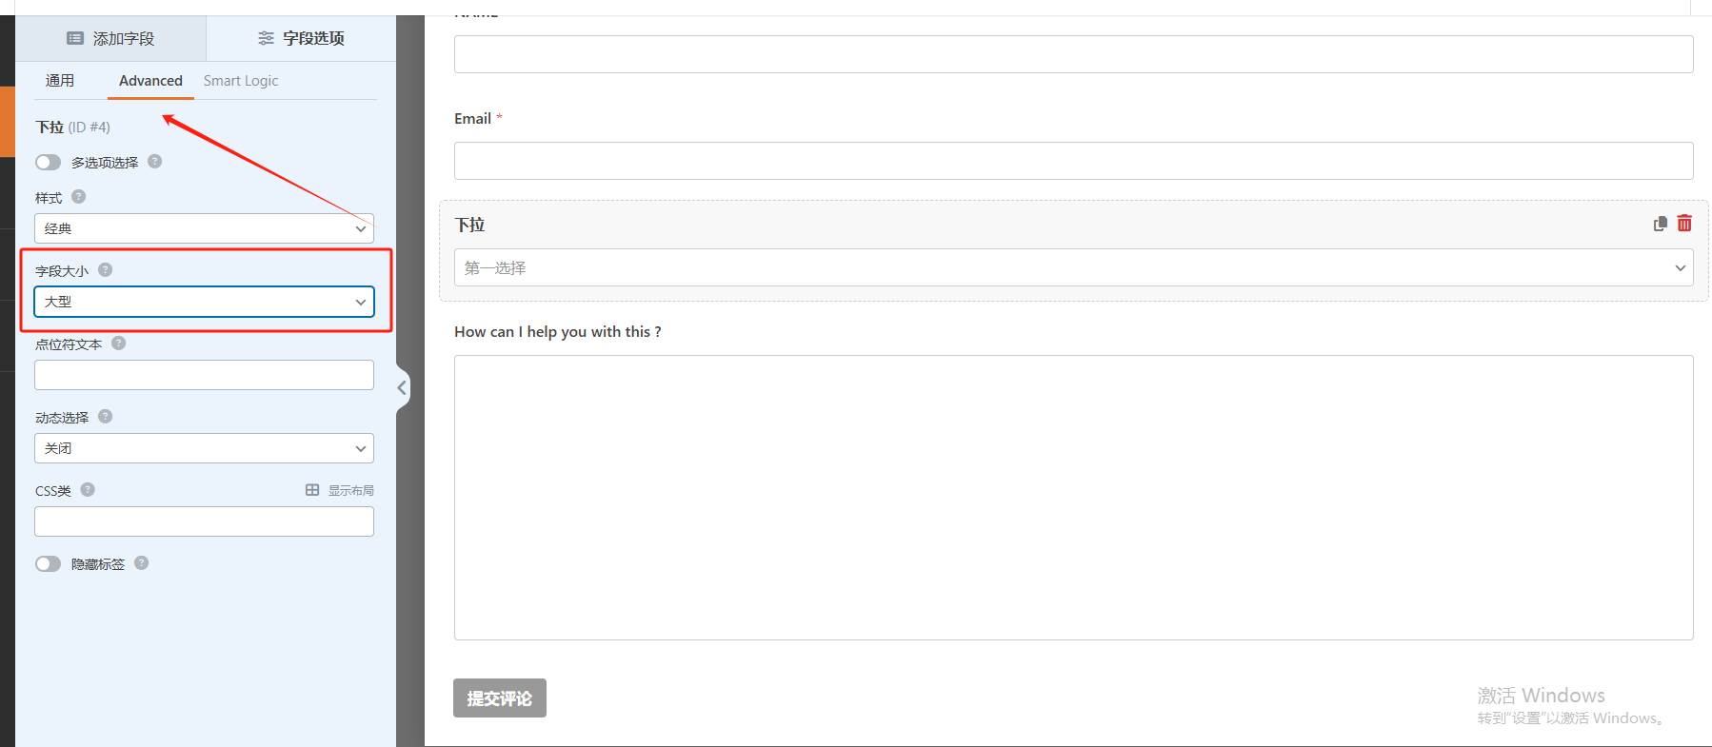Click help icon next to 动态选择
The image size is (1712, 747).
click(x=106, y=417)
